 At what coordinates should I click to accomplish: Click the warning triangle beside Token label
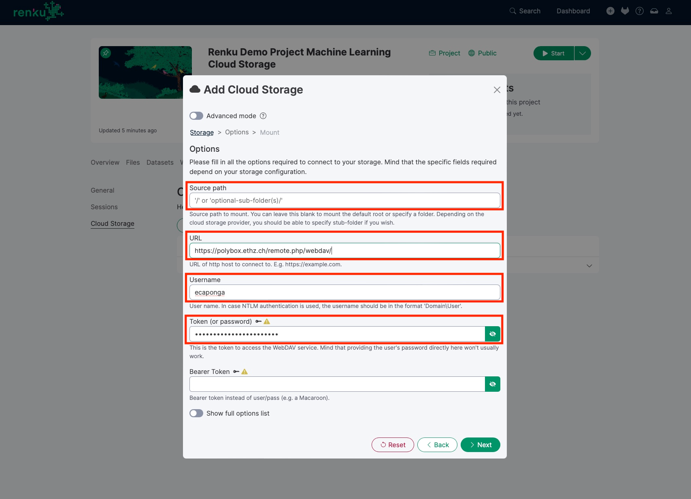pyautogui.click(x=267, y=321)
